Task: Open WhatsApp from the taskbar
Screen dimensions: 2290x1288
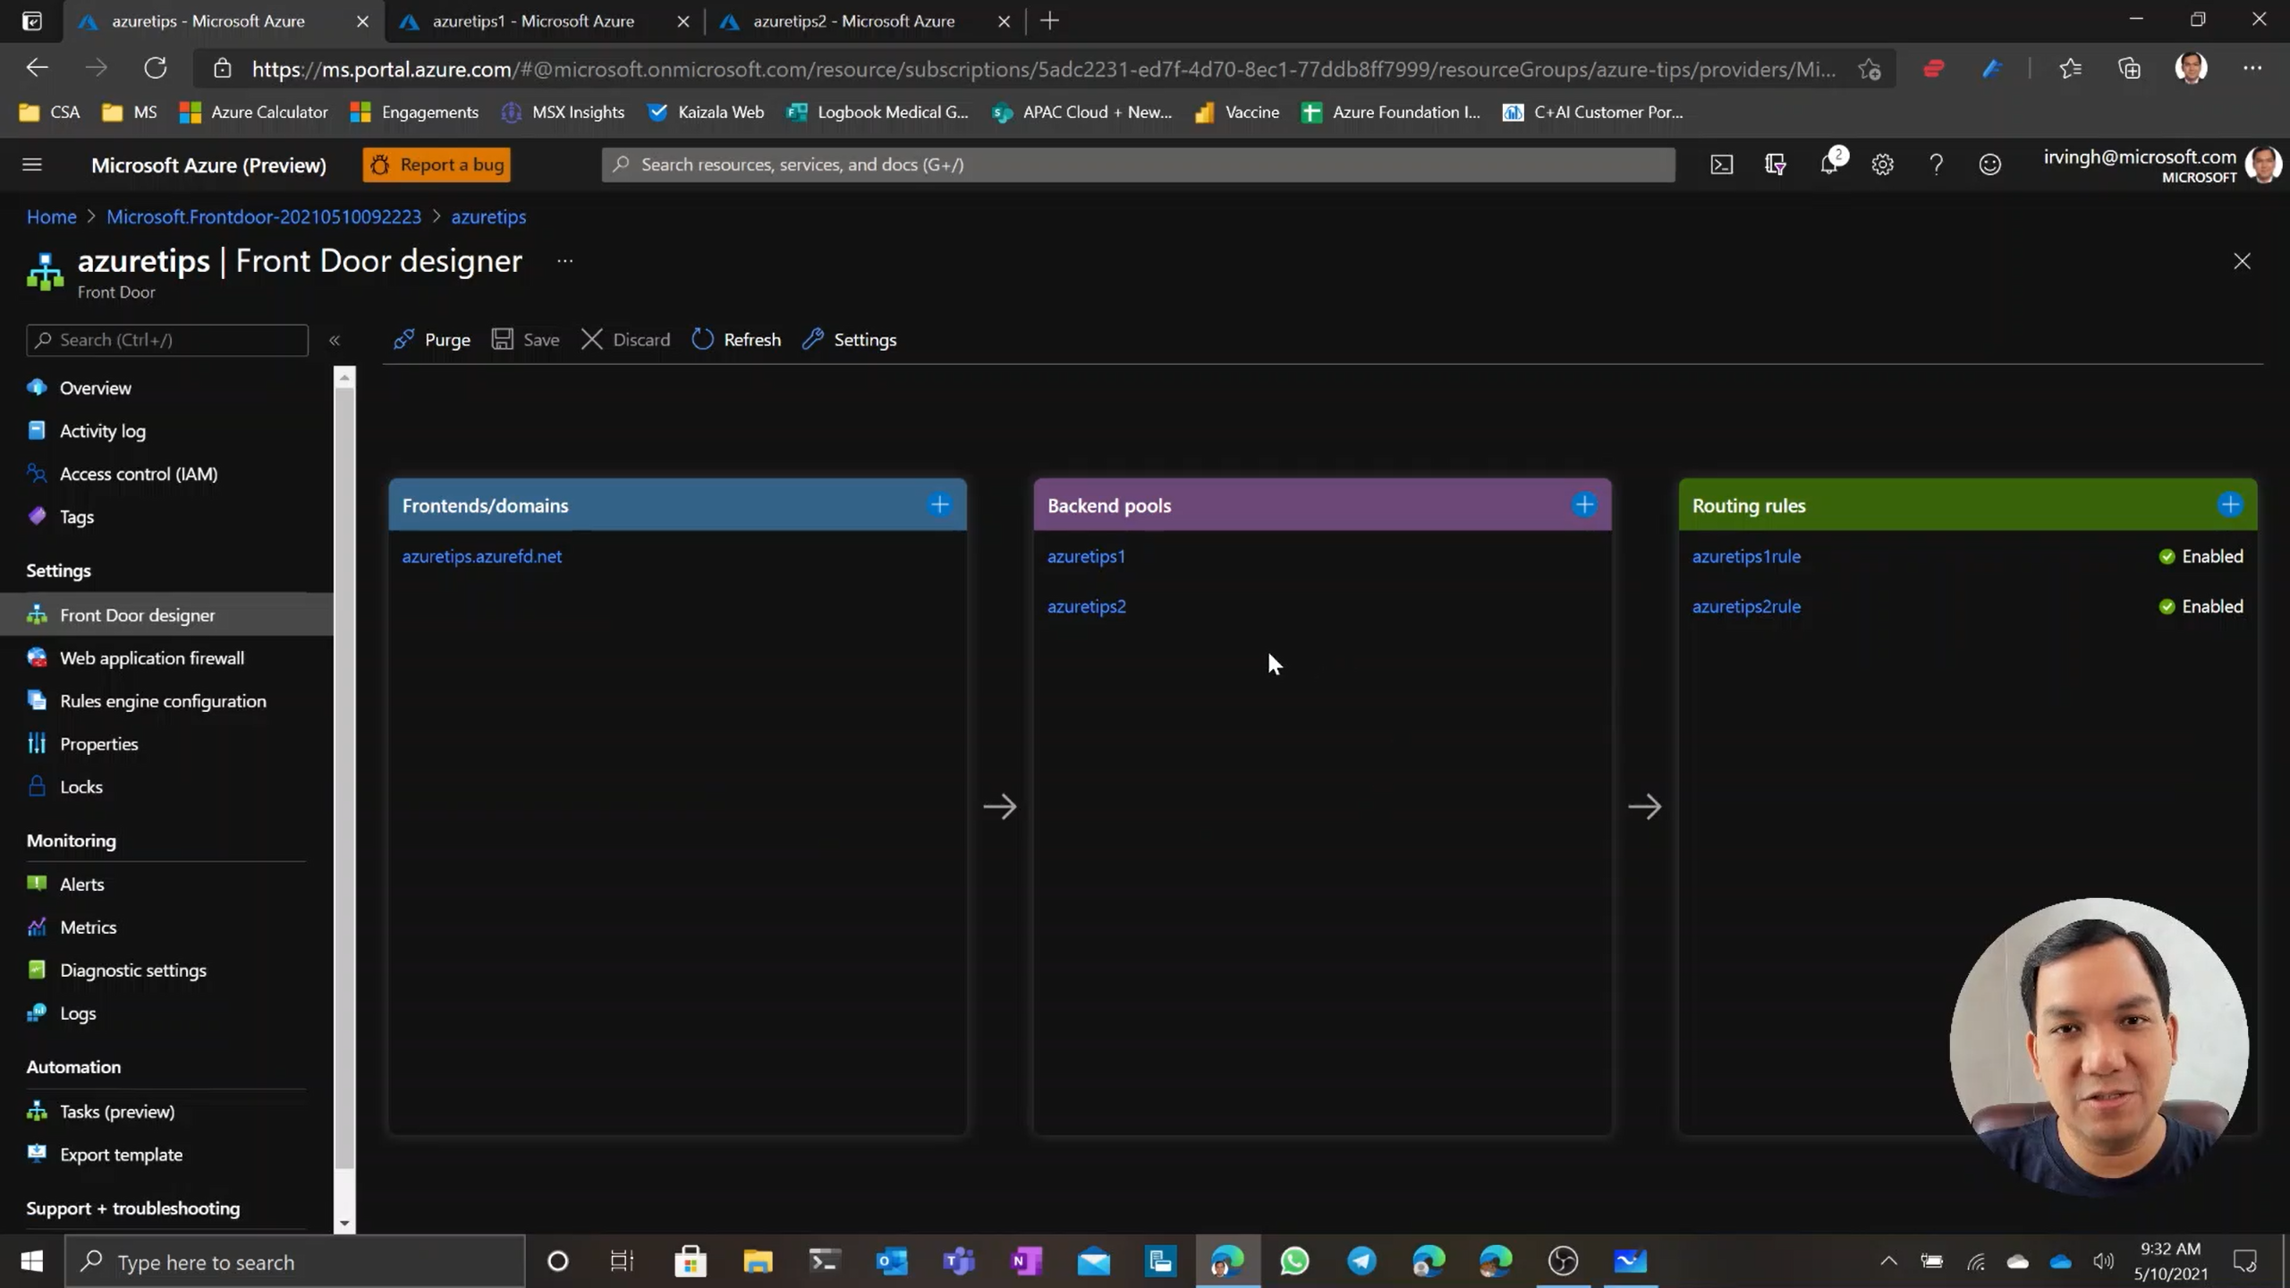Action: (x=1294, y=1262)
